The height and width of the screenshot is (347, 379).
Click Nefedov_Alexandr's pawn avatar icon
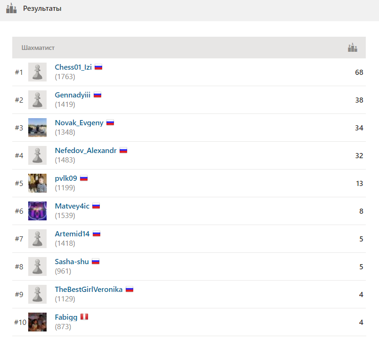click(x=37, y=155)
